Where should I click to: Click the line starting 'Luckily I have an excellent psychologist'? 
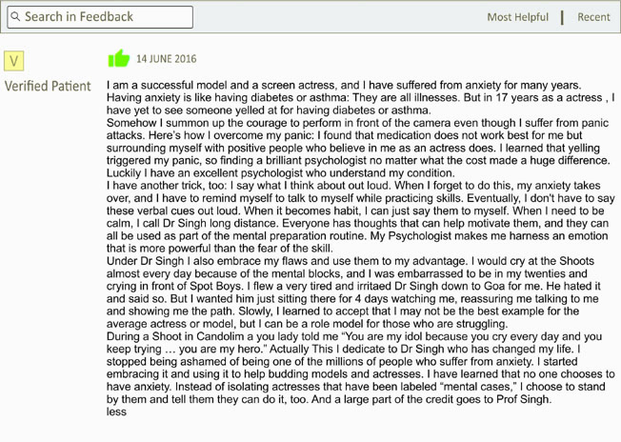coord(280,173)
